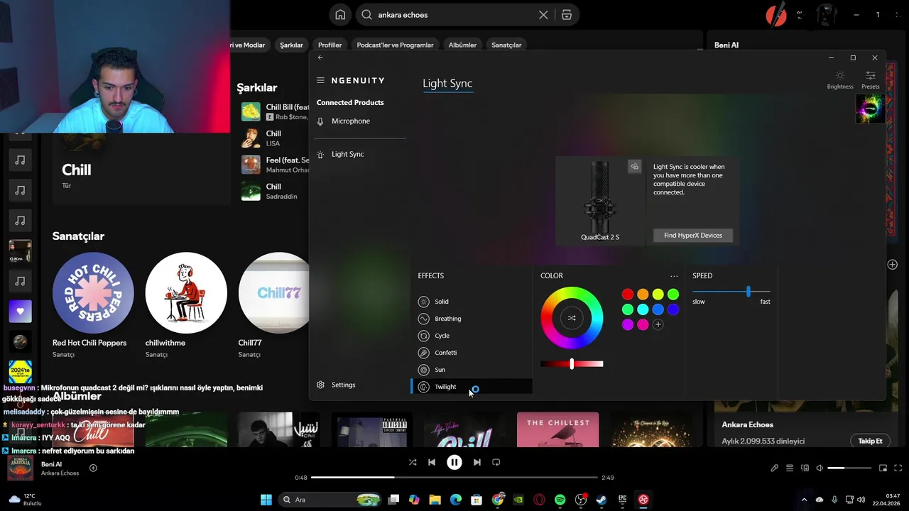Go to Spotify Home
Image resolution: width=909 pixels, height=511 pixels.
(341, 15)
